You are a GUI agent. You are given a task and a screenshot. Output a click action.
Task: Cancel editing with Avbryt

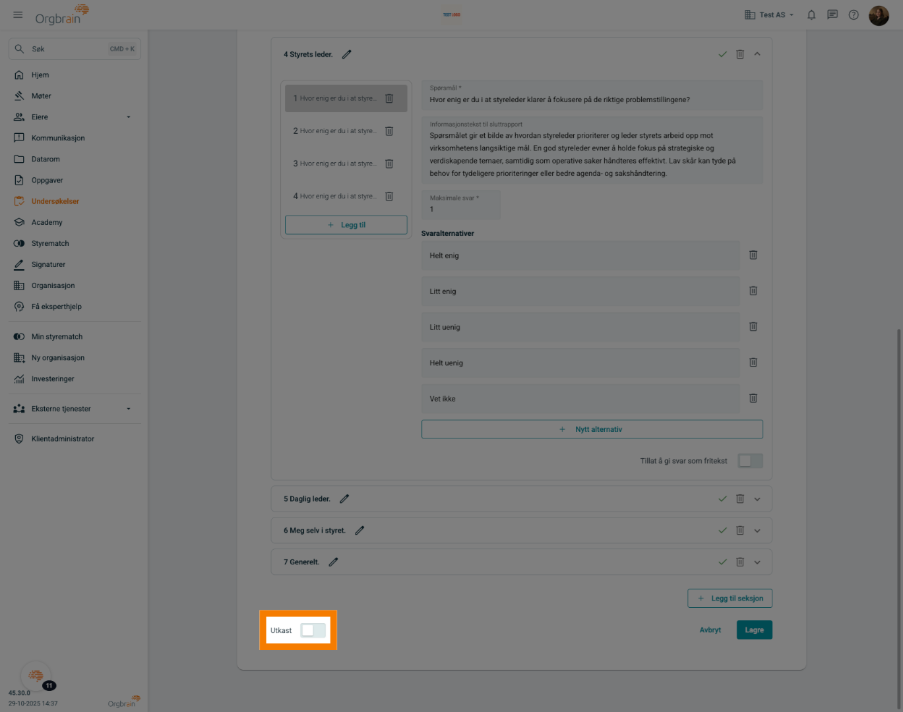tap(710, 630)
